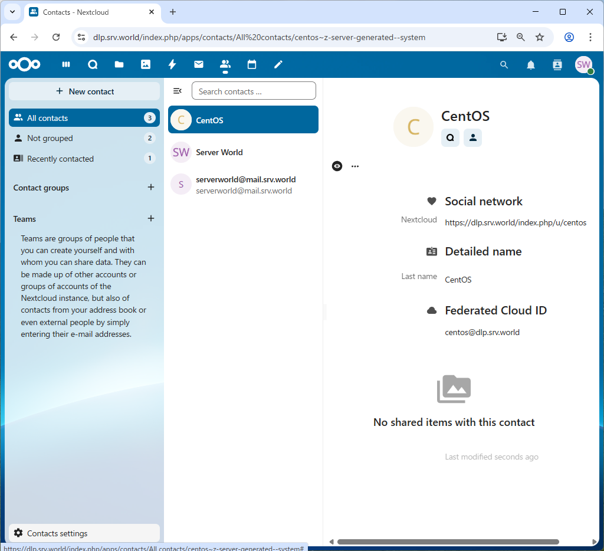Viewport: 604px width, 551px height.
Task: Select the Server World contact
Action: (x=244, y=152)
